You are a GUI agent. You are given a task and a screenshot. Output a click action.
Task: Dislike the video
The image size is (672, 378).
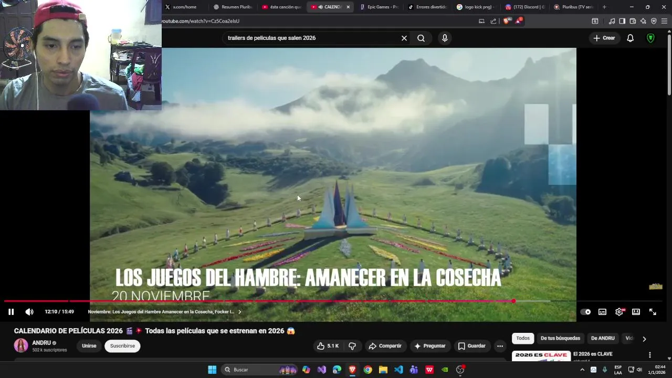point(352,346)
